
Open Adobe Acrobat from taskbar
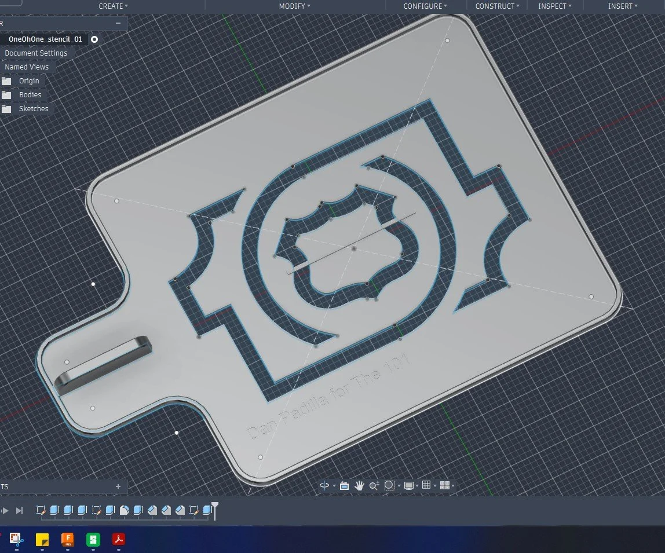click(118, 540)
